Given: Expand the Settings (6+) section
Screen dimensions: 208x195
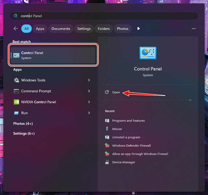Looking at the screenshot, I should [x=24, y=133].
